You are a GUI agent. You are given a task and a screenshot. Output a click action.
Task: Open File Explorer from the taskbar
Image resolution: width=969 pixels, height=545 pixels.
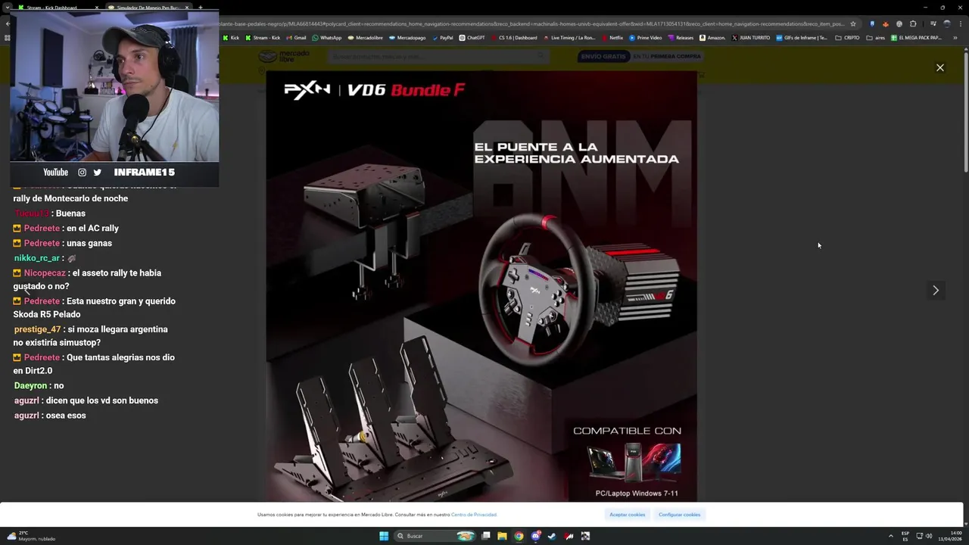click(502, 536)
